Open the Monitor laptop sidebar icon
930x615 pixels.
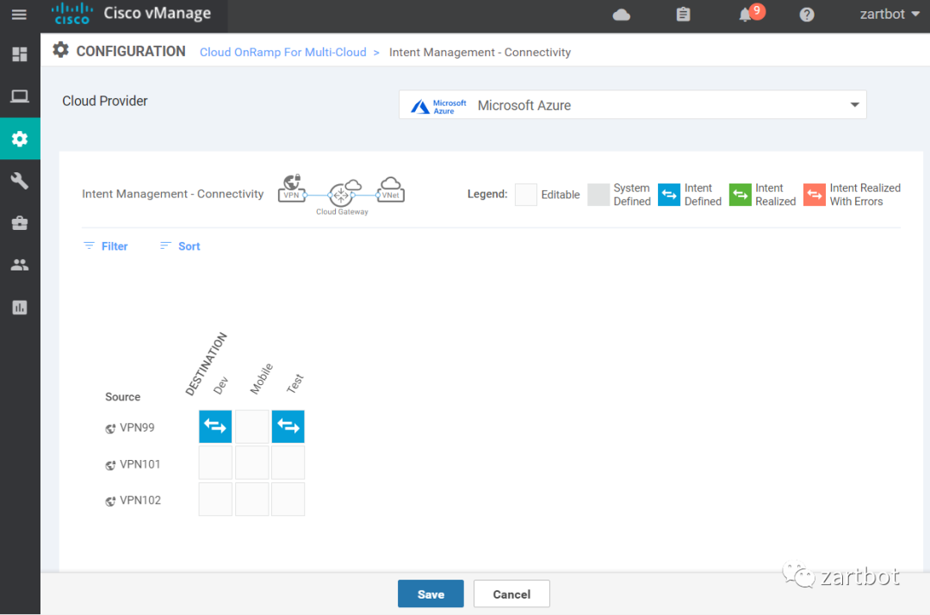pyautogui.click(x=20, y=96)
